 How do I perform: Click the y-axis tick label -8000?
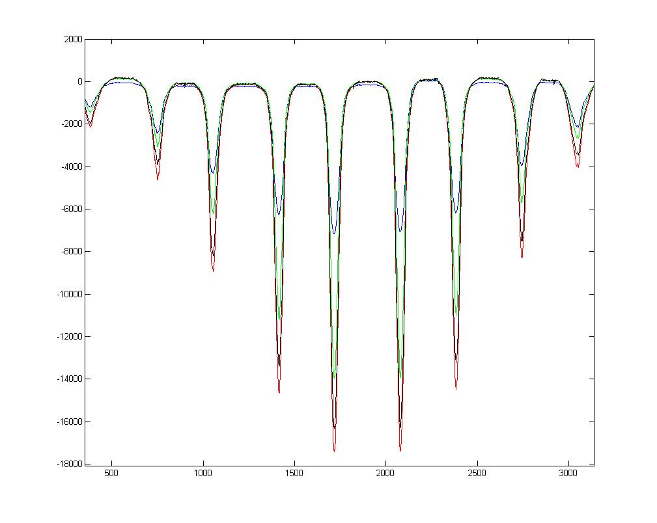click(x=71, y=252)
